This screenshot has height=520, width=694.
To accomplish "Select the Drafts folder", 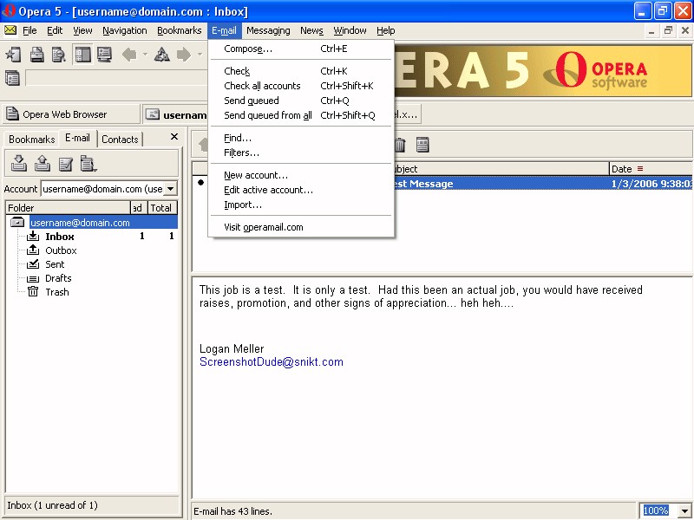I will point(58,278).
